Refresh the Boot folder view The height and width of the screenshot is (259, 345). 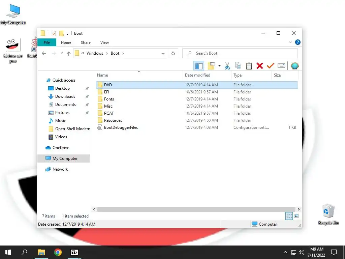(x=173, y=53)
